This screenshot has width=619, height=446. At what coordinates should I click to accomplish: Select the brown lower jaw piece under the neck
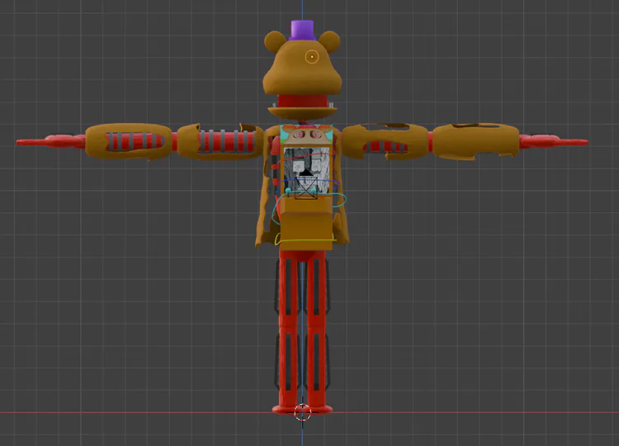click(x=302, y=113)
